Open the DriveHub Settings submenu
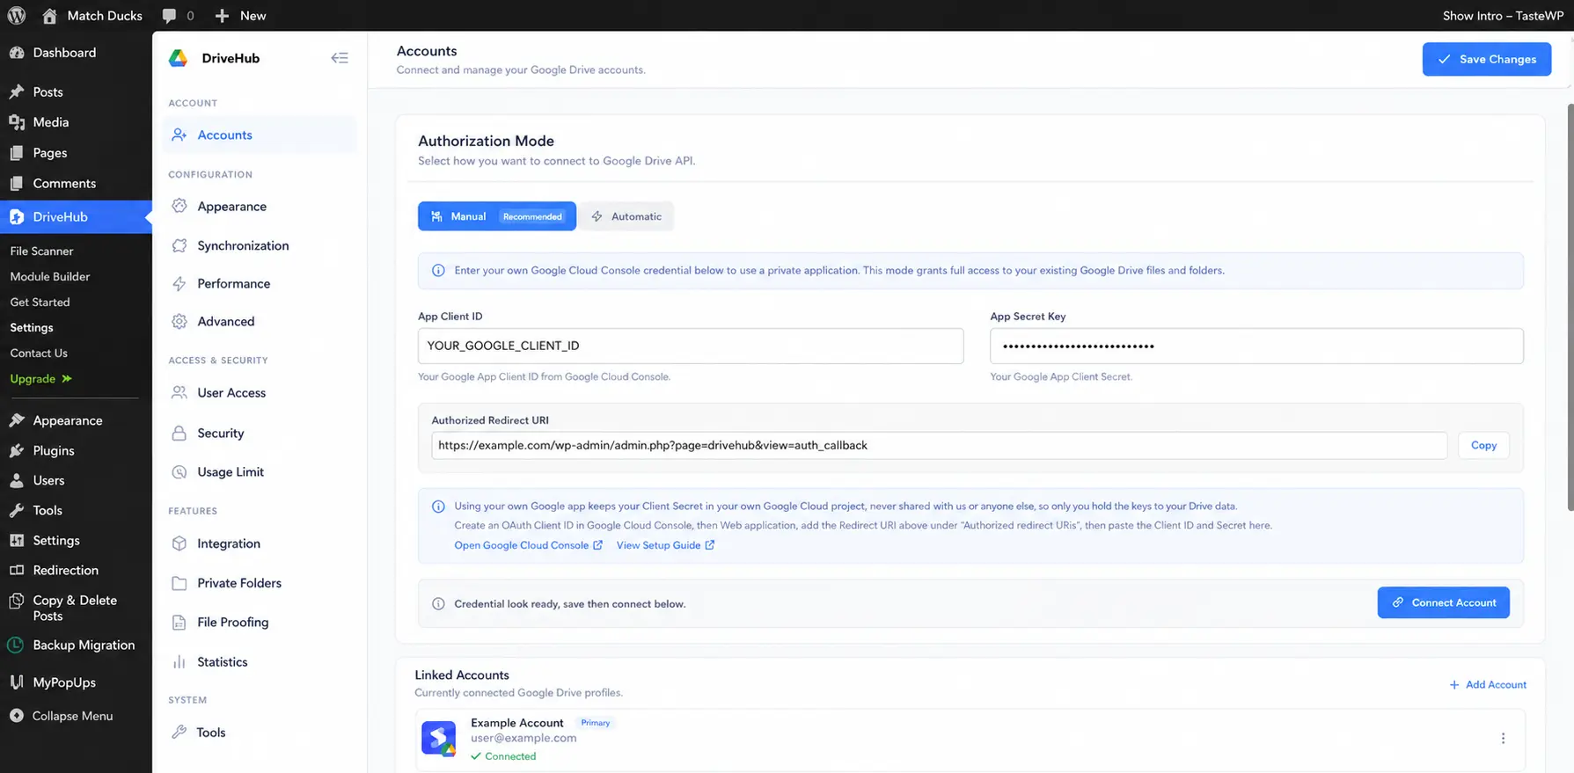Screen dimensions: 1574x773 point(32,327)
